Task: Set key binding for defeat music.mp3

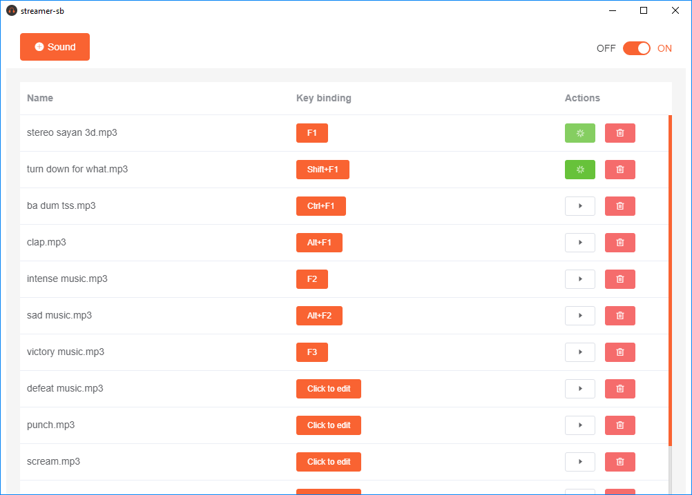Action: [x=328, y=389]
